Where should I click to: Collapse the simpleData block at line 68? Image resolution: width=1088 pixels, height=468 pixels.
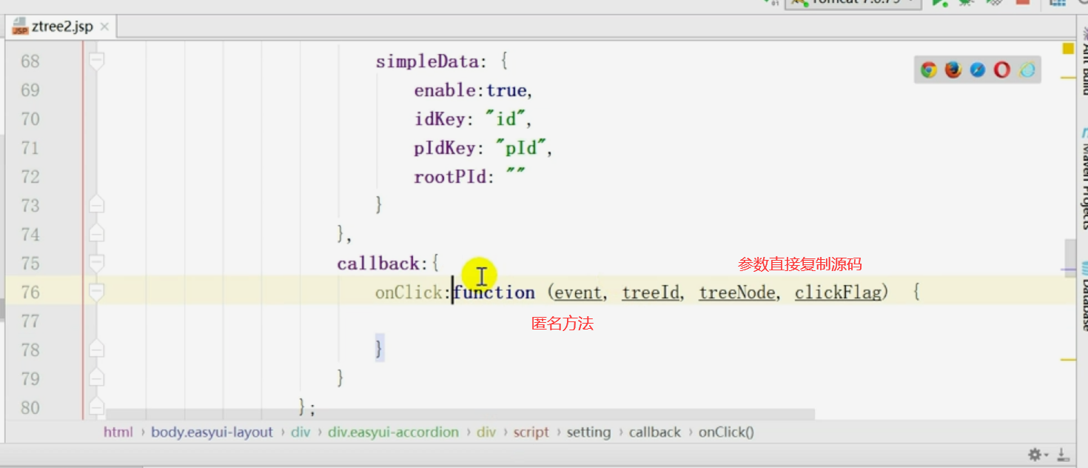96,61
